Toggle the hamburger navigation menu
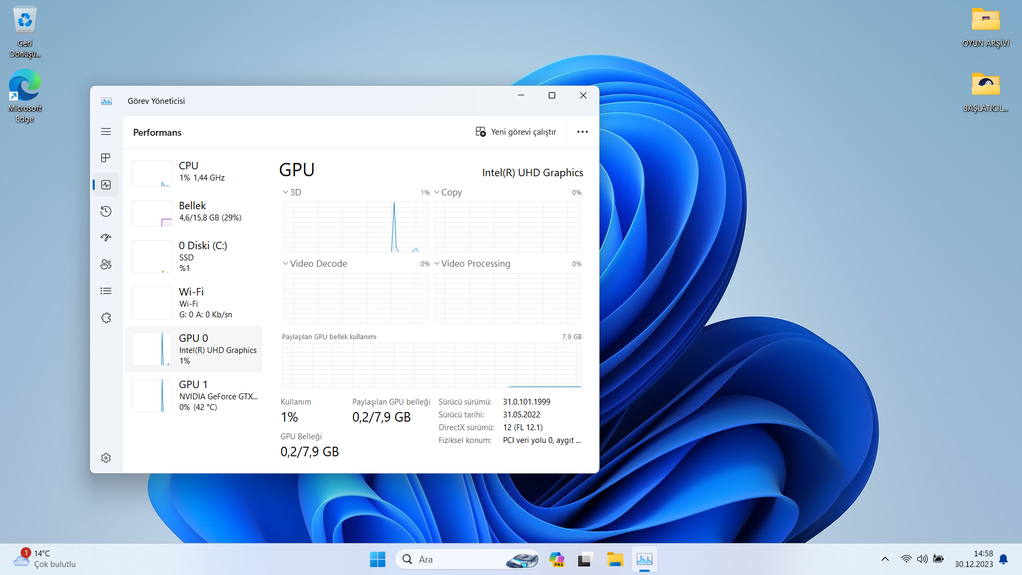 coord(106,132)
